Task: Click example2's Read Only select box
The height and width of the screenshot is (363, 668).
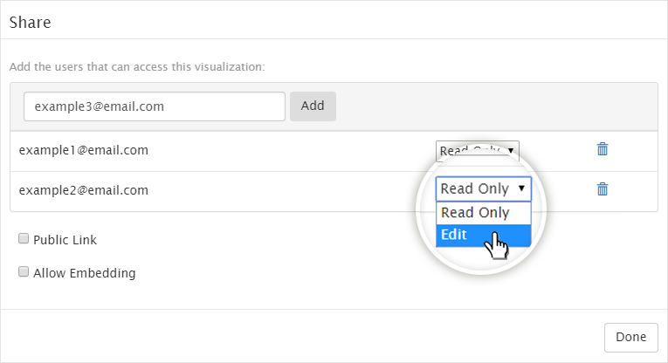Action: tap(484, 188)
